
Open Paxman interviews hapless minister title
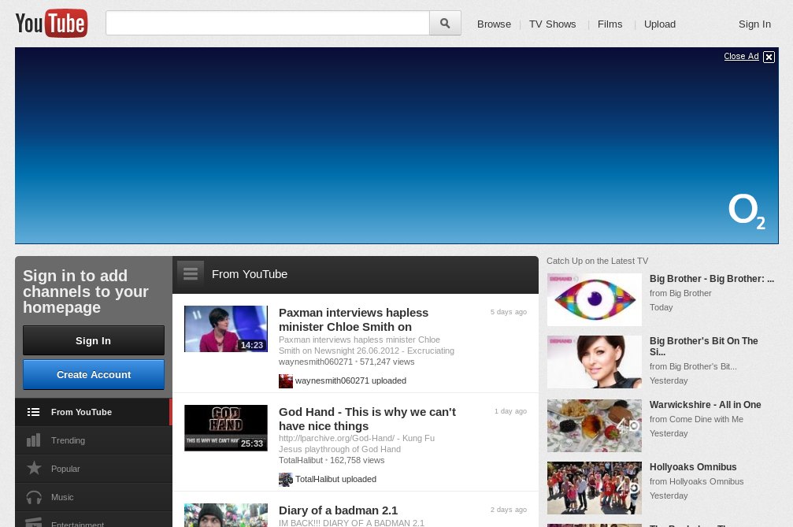coord(354,320)
